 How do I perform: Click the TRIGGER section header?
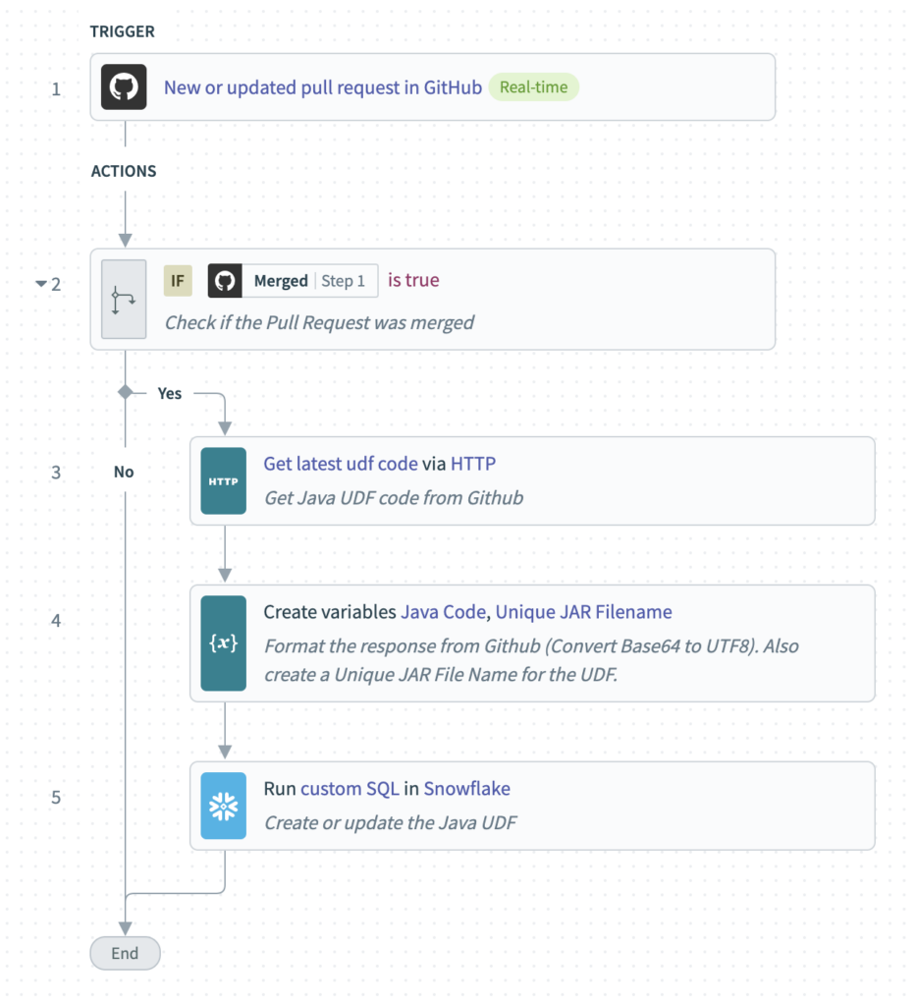tap(122, 31)
